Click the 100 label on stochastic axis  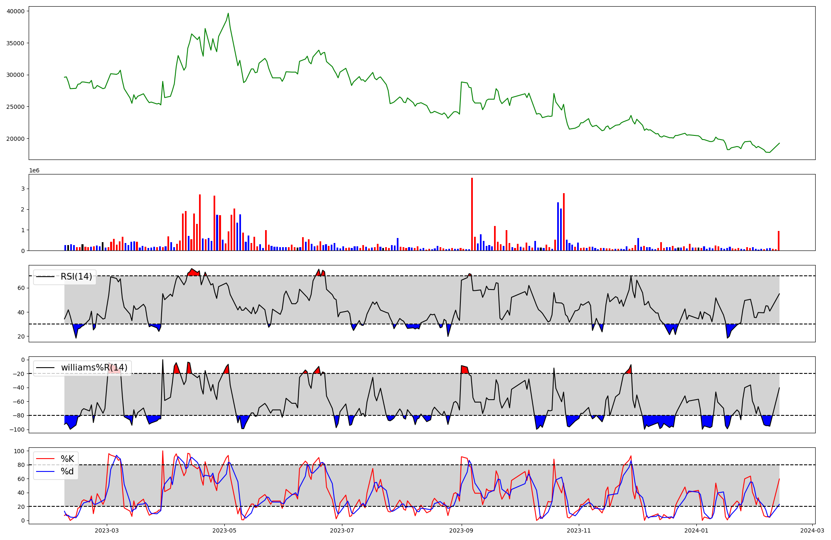(x=20, y=451)
